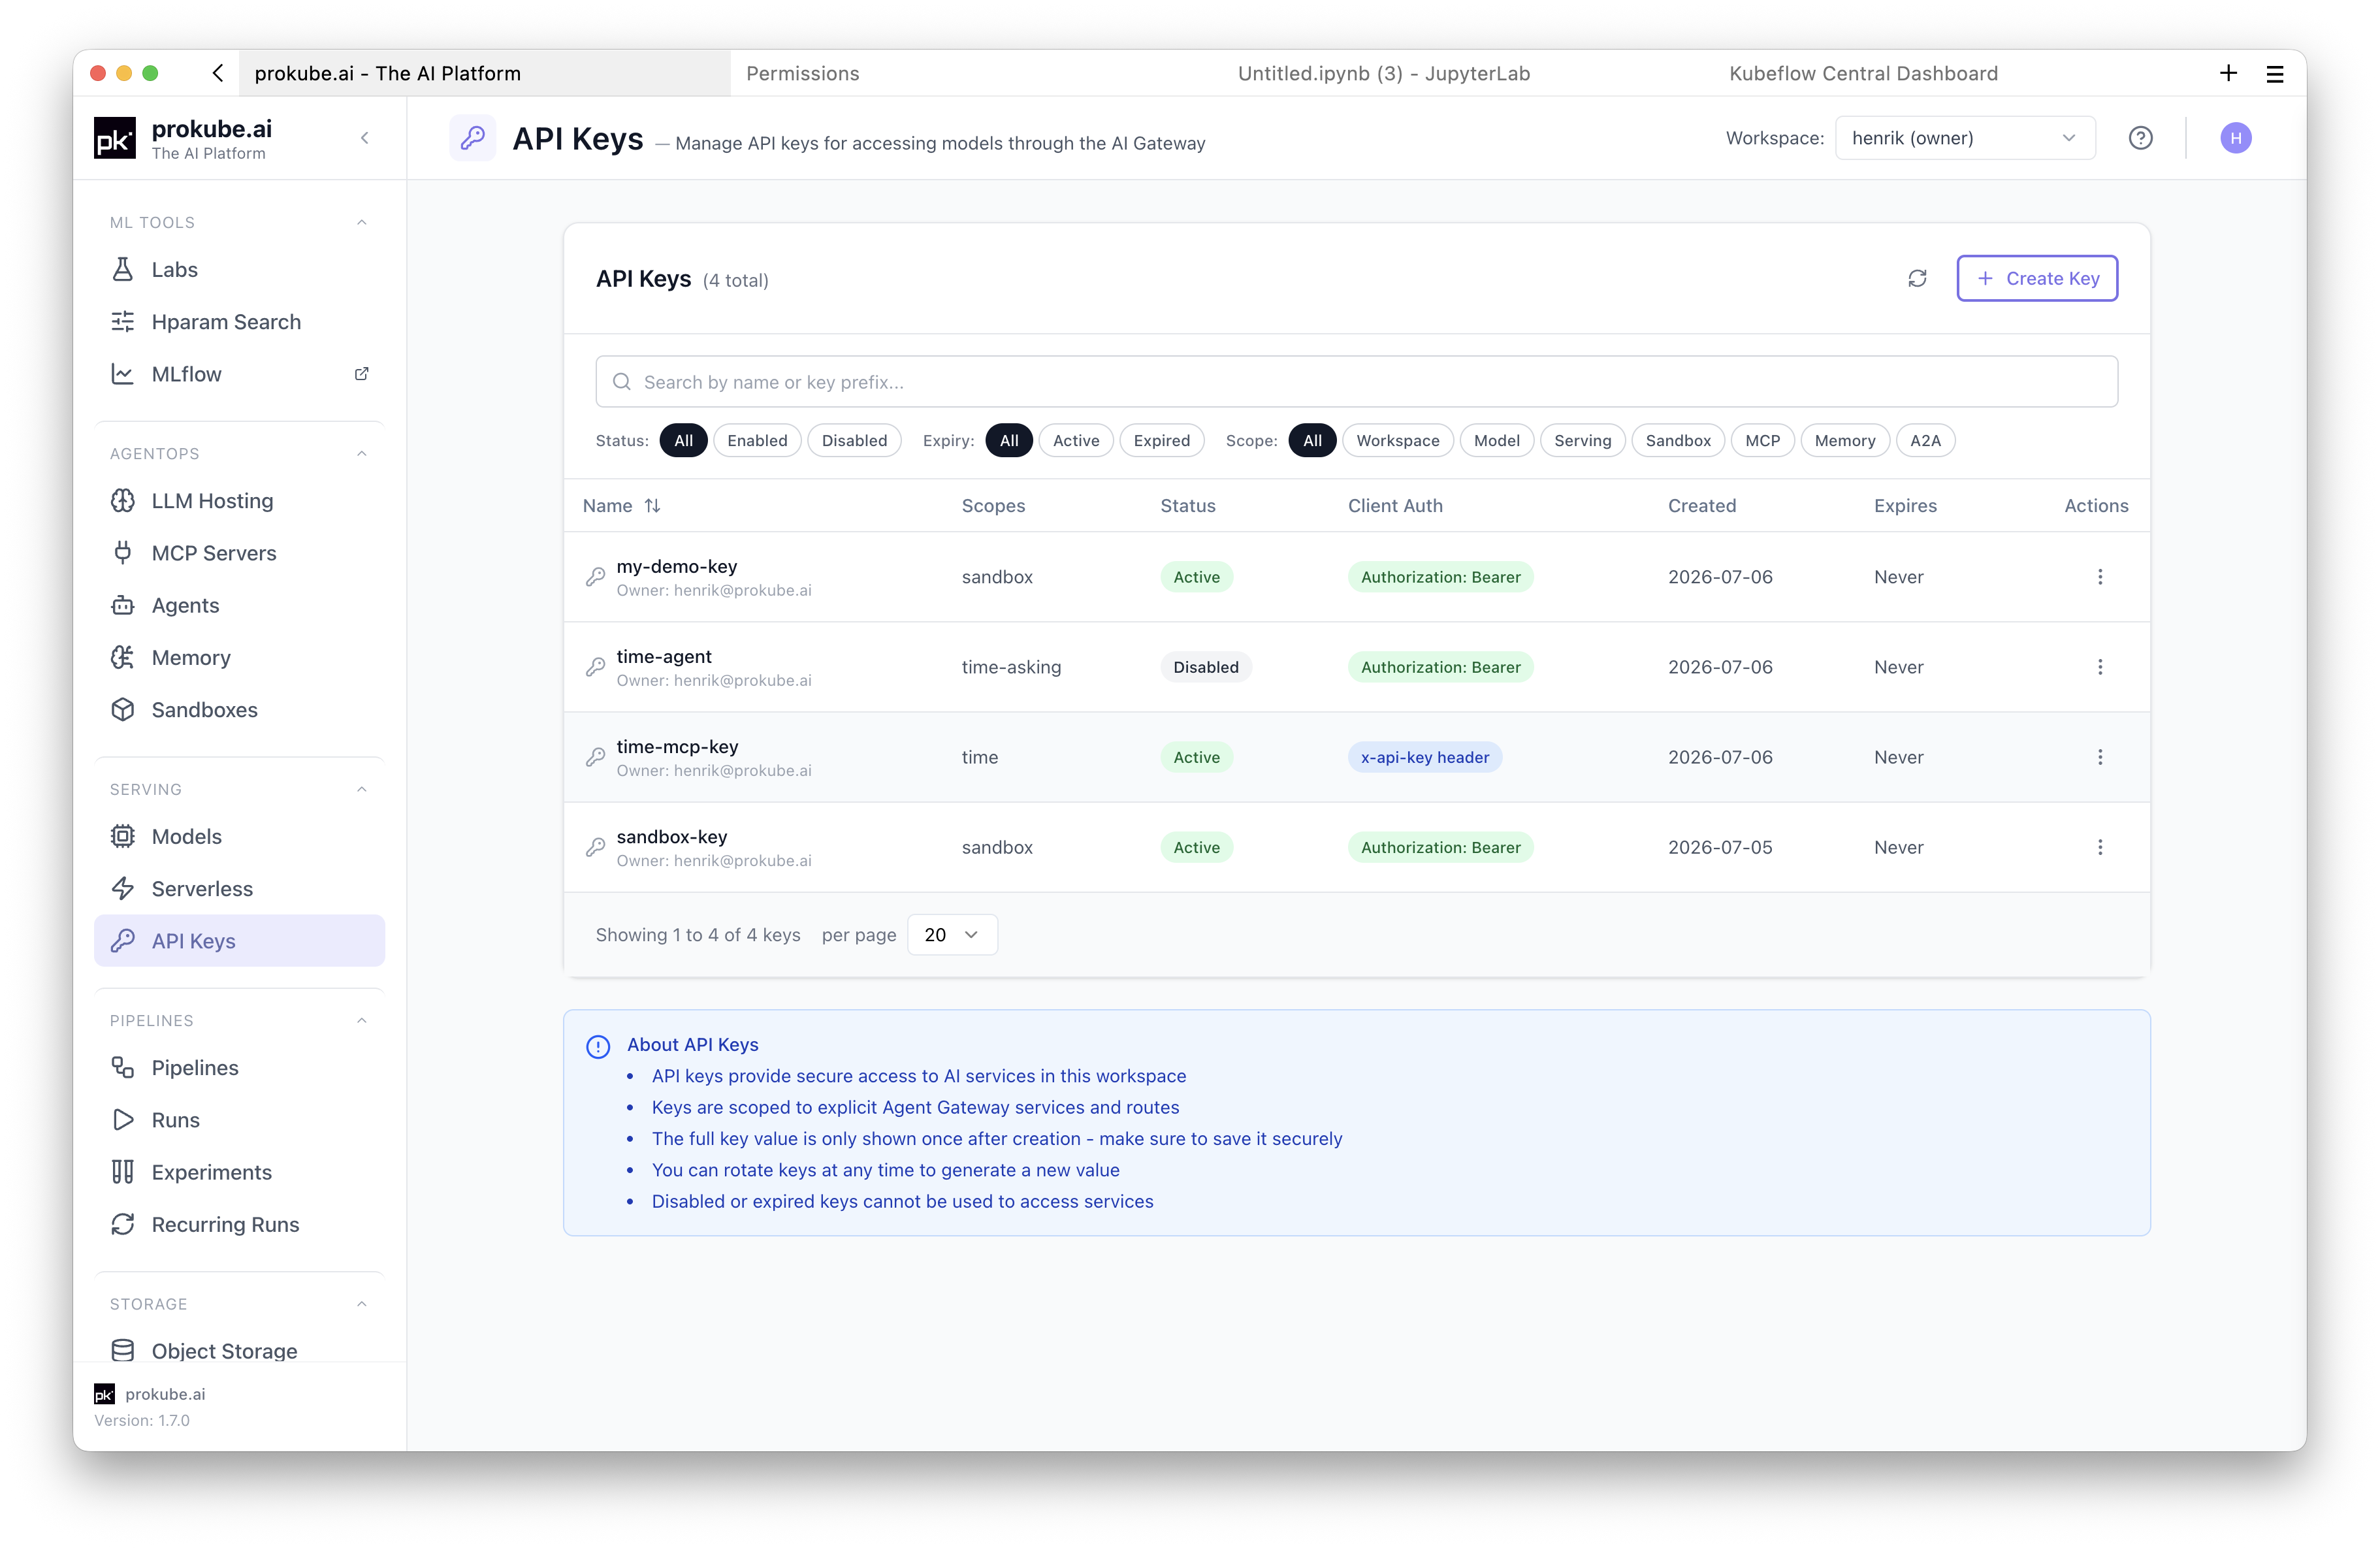The image size is (2380, 1548).
Task: Collapse the sidebar with the chevron icon
Action: pos(365,138)
